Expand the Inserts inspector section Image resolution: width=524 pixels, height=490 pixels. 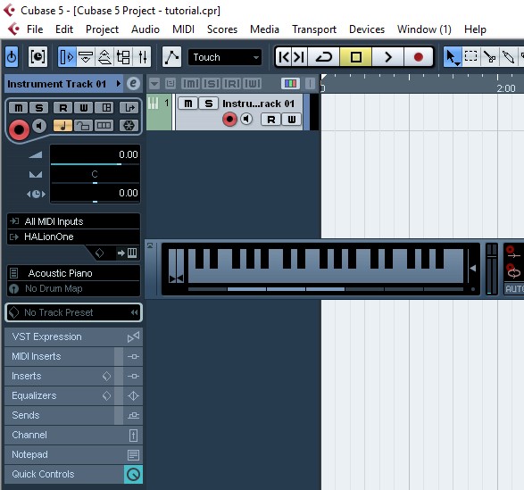[73, 376]
